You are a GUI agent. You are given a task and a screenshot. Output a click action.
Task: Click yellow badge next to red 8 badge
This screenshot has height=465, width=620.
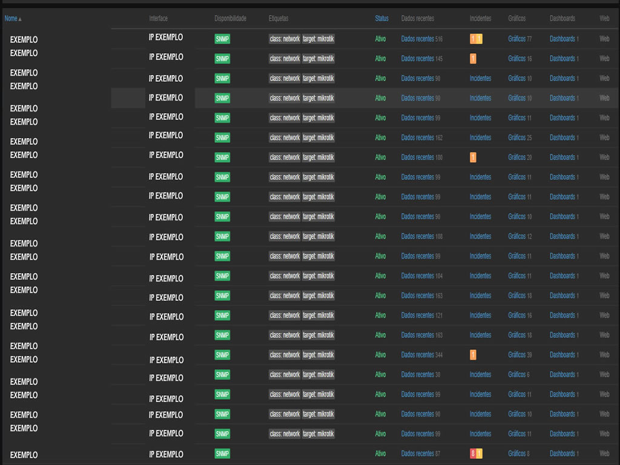click(480, 453)
